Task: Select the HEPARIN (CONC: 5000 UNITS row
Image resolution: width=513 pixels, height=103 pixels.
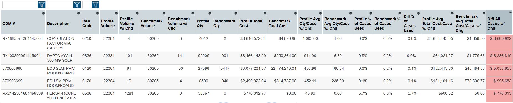Action: click(x=256, y=96)
